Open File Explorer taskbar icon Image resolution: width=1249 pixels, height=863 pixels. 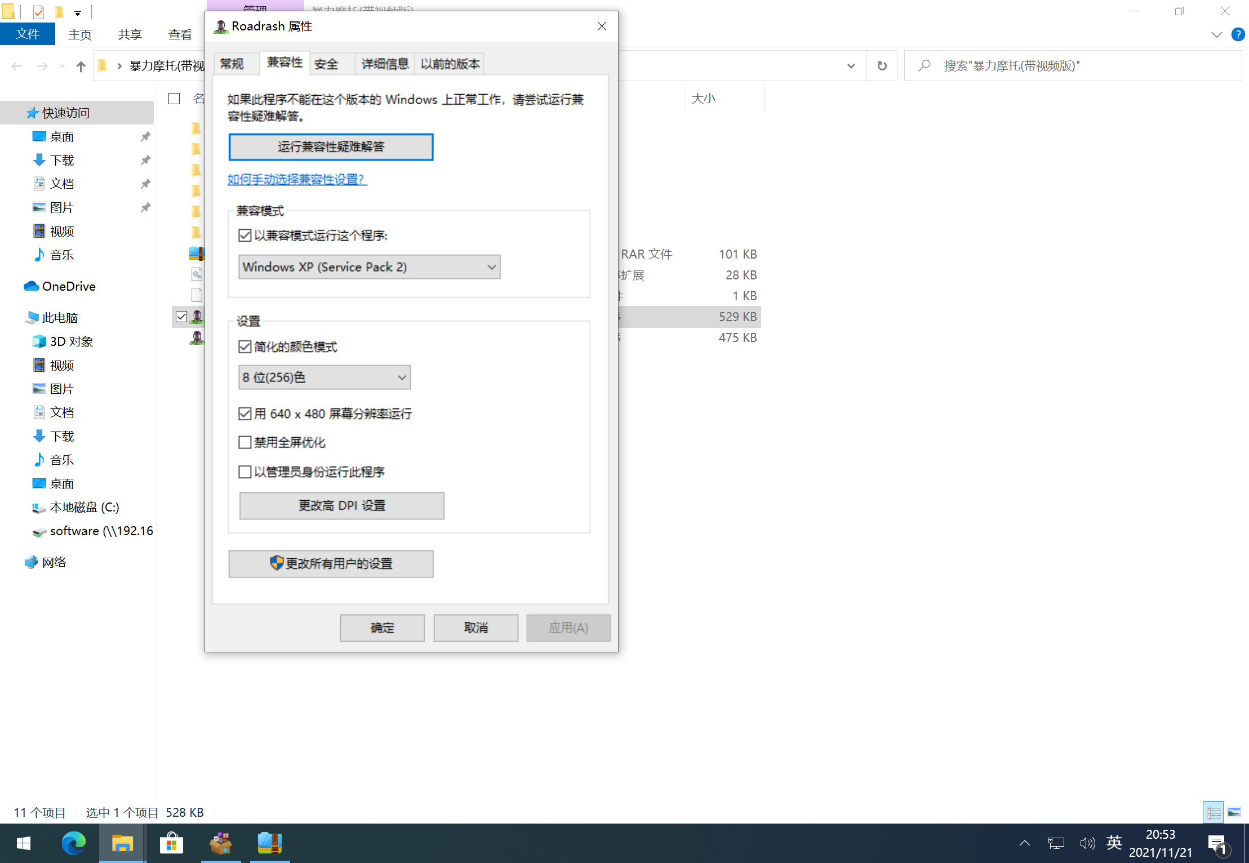pyautogui.click(x=122, y=843)
